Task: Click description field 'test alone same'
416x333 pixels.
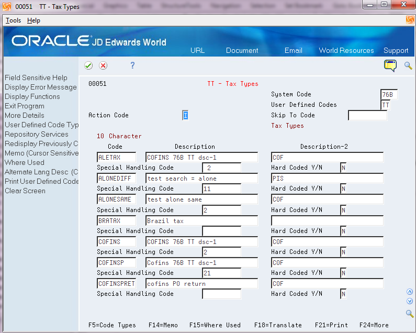Action: tap(201, 199)
